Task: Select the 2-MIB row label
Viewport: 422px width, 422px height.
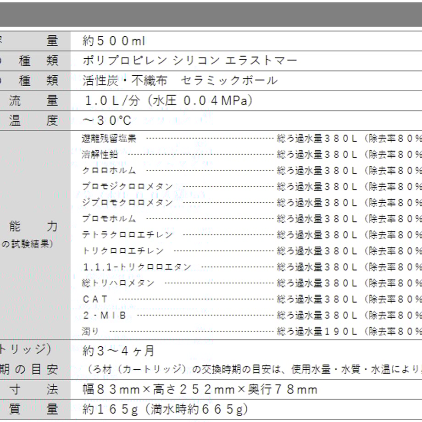Action: 105,315
